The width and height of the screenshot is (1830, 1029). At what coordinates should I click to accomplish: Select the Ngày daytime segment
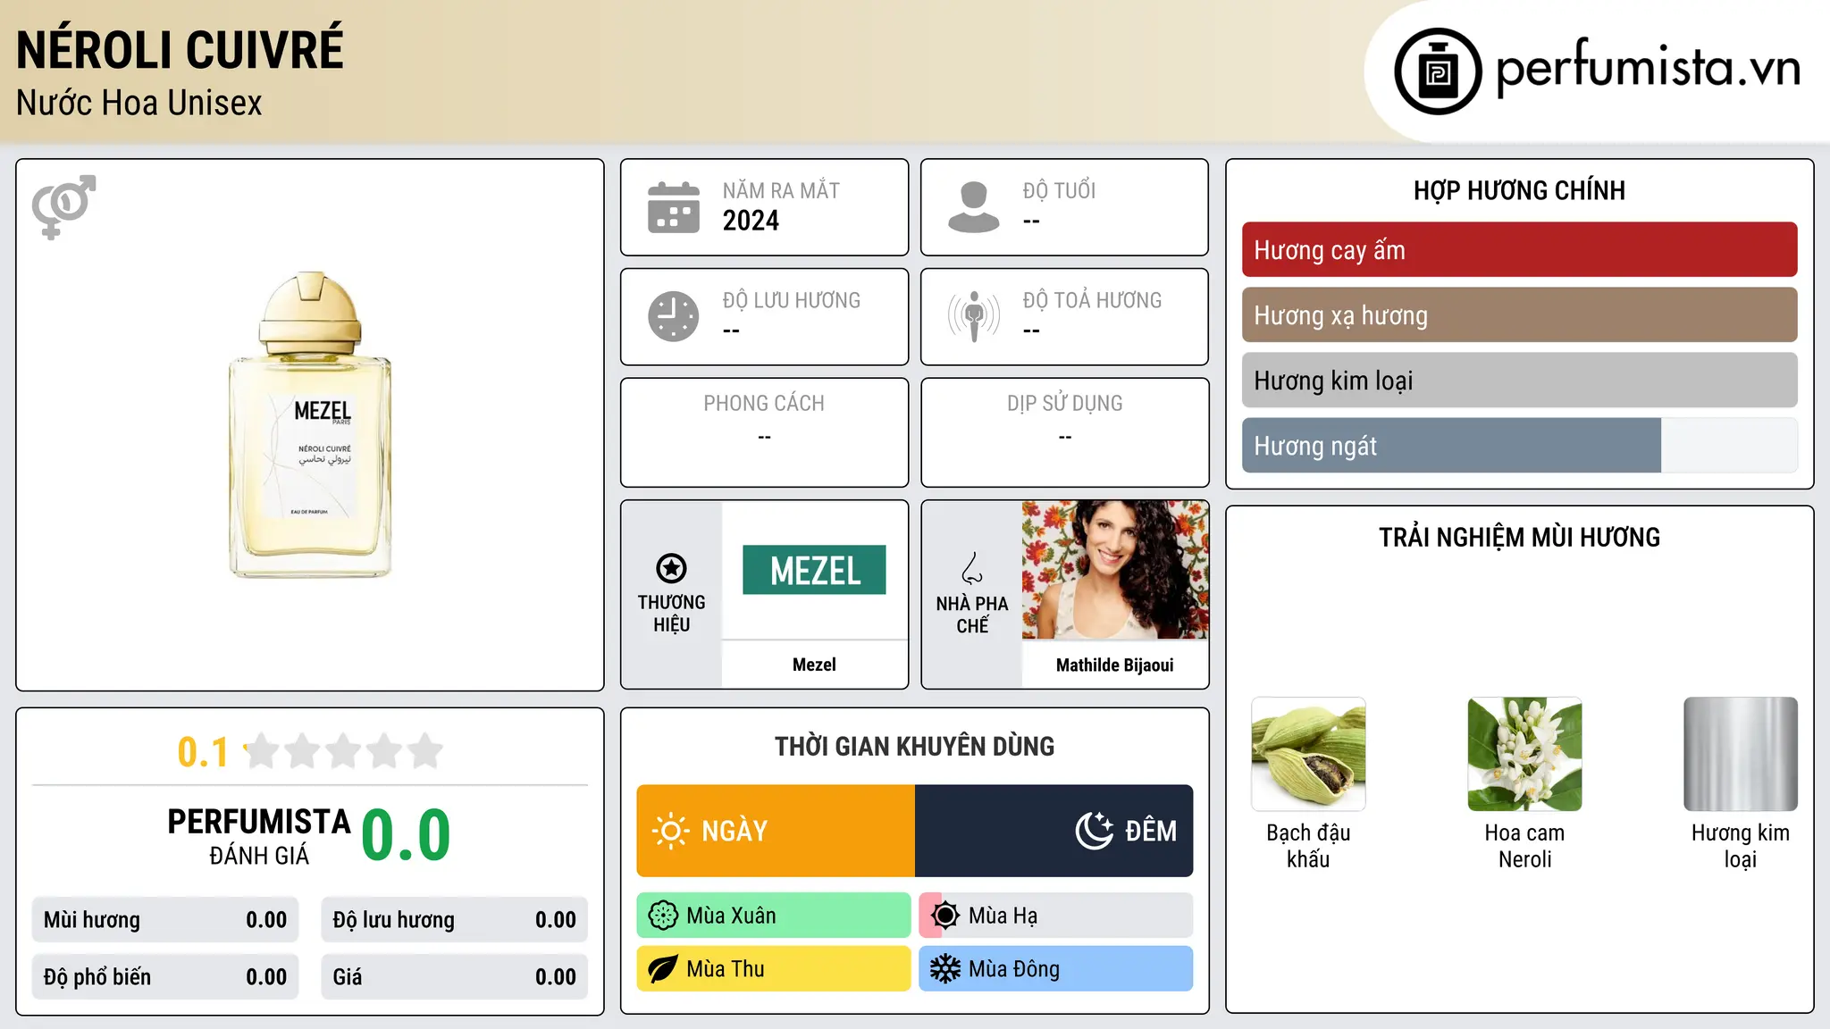pyautogui.click(x=776, y=831)
